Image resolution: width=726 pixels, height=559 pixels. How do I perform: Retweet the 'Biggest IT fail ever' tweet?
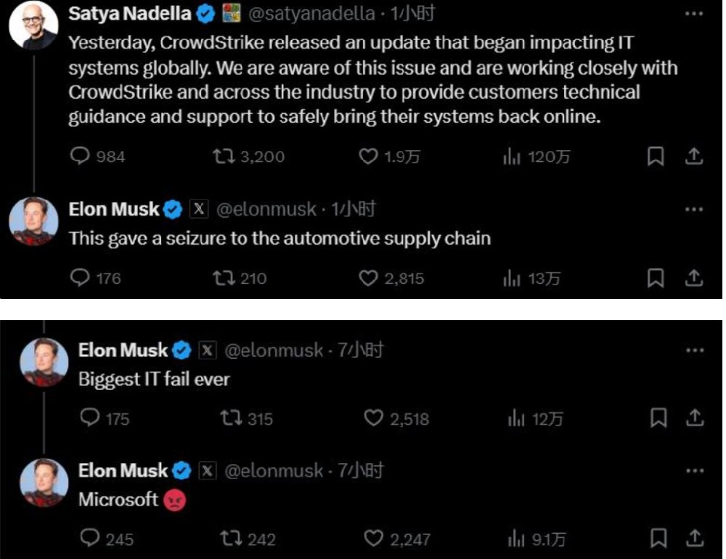[229, 418]
